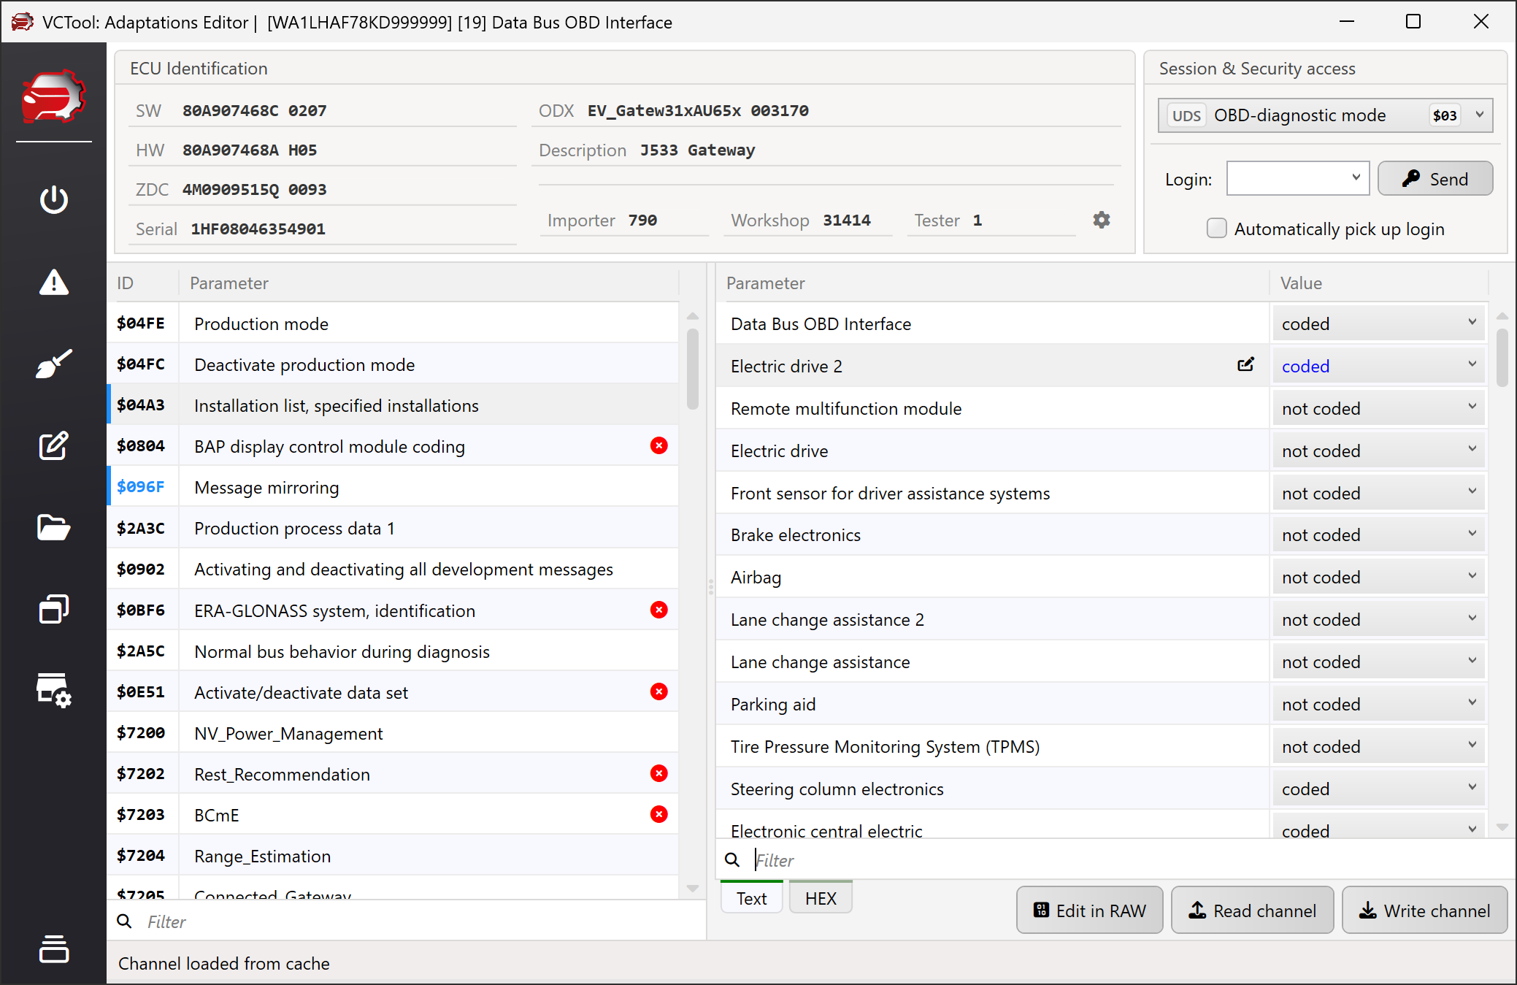Switch to the HEX tab
The image size is (1517, 985).
point(821,898)
